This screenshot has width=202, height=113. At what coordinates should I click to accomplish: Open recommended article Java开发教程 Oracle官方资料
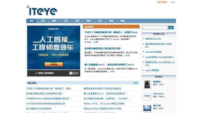(159, 57)
